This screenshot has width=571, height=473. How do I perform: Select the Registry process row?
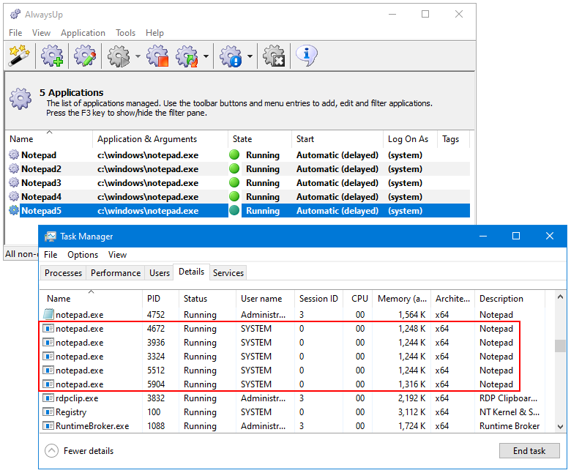point(292,411)
